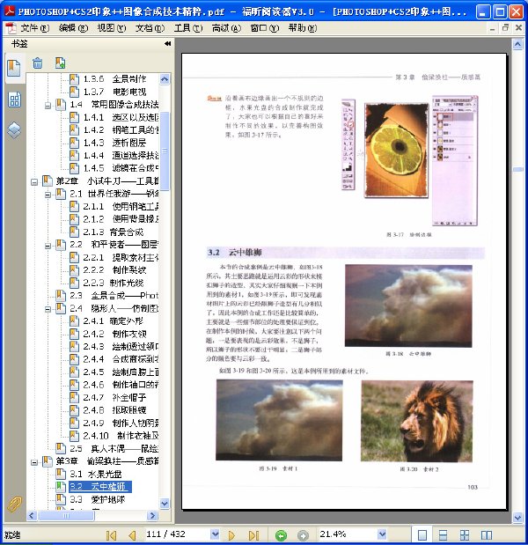Open the attachments paperclip icon
Screen dimensions: 528x545
14,504
